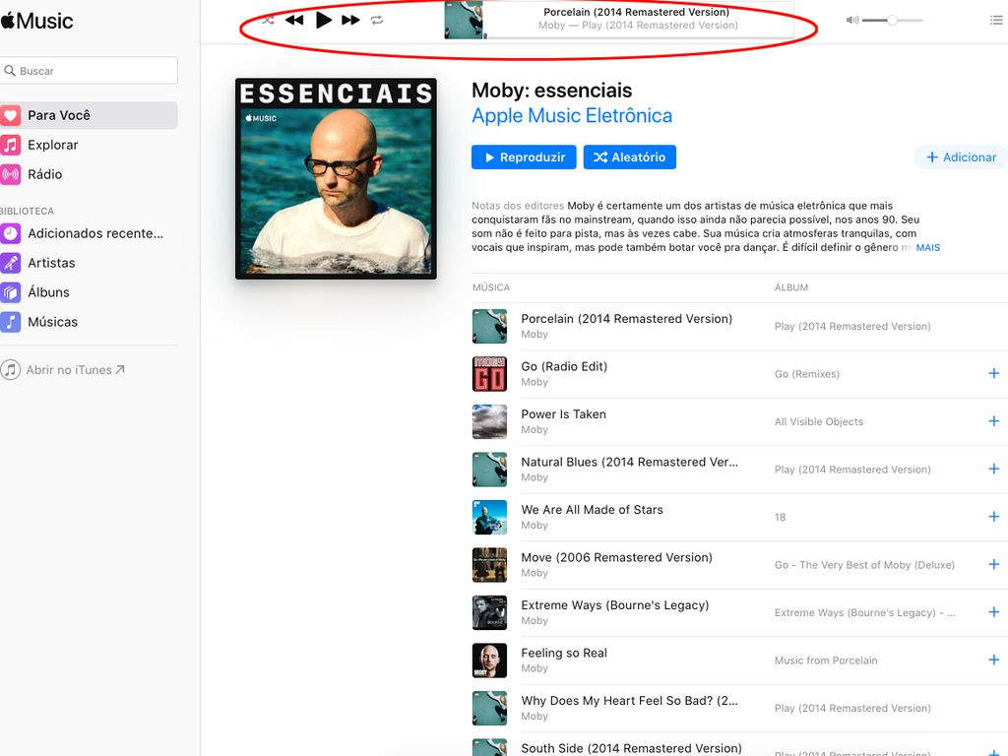Toggle shuffle in the playback bar
Image resolution: width=1008 pixels, height=756 pixels.
(x=268, y=21)
